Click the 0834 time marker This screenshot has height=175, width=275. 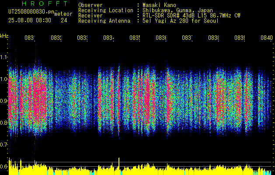[x=108, y=38]
